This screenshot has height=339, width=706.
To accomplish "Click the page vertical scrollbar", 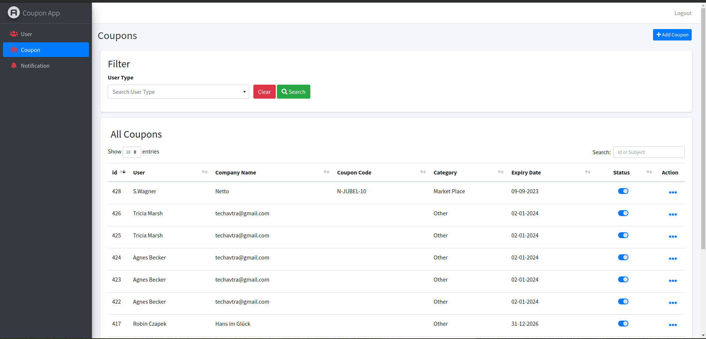I will pyautogui.click(x=703, y=147).
